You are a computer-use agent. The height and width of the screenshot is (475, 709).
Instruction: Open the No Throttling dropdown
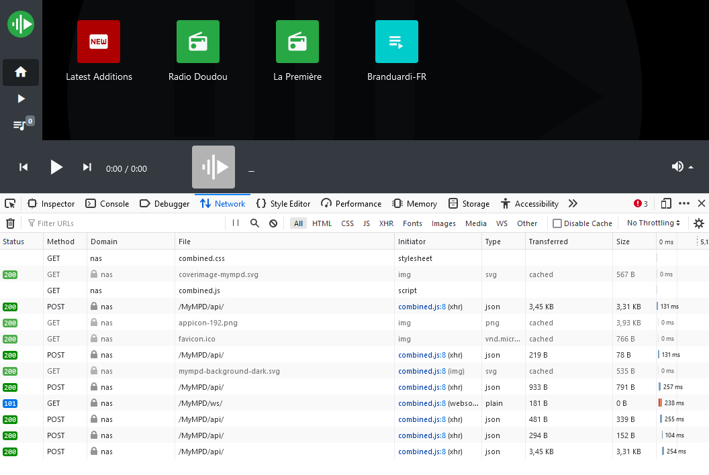(x=653, y=223)
